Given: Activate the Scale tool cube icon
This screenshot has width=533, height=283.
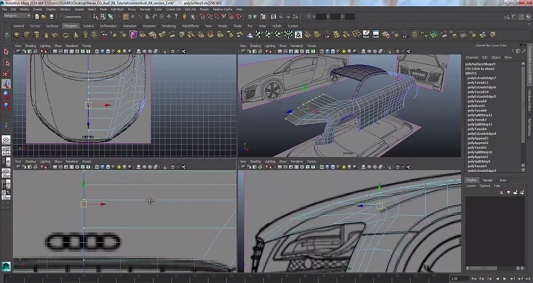Looking at the screenshot, I should point(6,105).
